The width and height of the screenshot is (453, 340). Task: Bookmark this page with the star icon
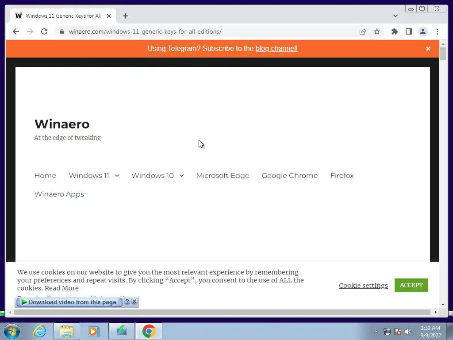pyautogui.click(x=377, y=31)
